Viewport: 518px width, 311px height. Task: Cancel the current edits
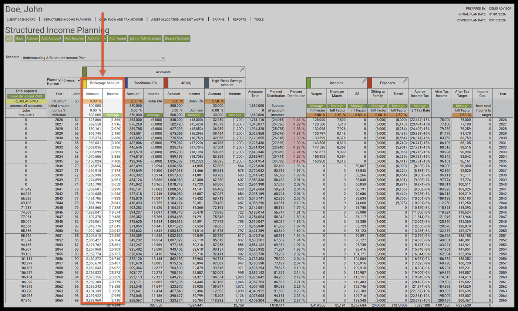click(32, 38)
